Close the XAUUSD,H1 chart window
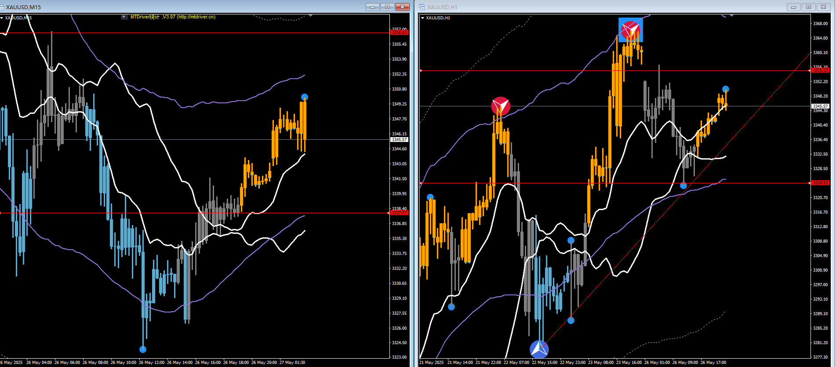This screenshot has width=836, height=367. tap(823, 7)
